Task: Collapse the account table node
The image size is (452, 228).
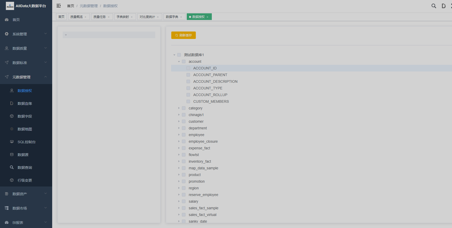Action: (x=179, y=61)
